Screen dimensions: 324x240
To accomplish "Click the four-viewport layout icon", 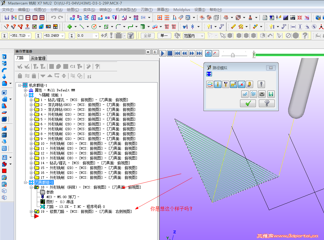I will [42, 18].
